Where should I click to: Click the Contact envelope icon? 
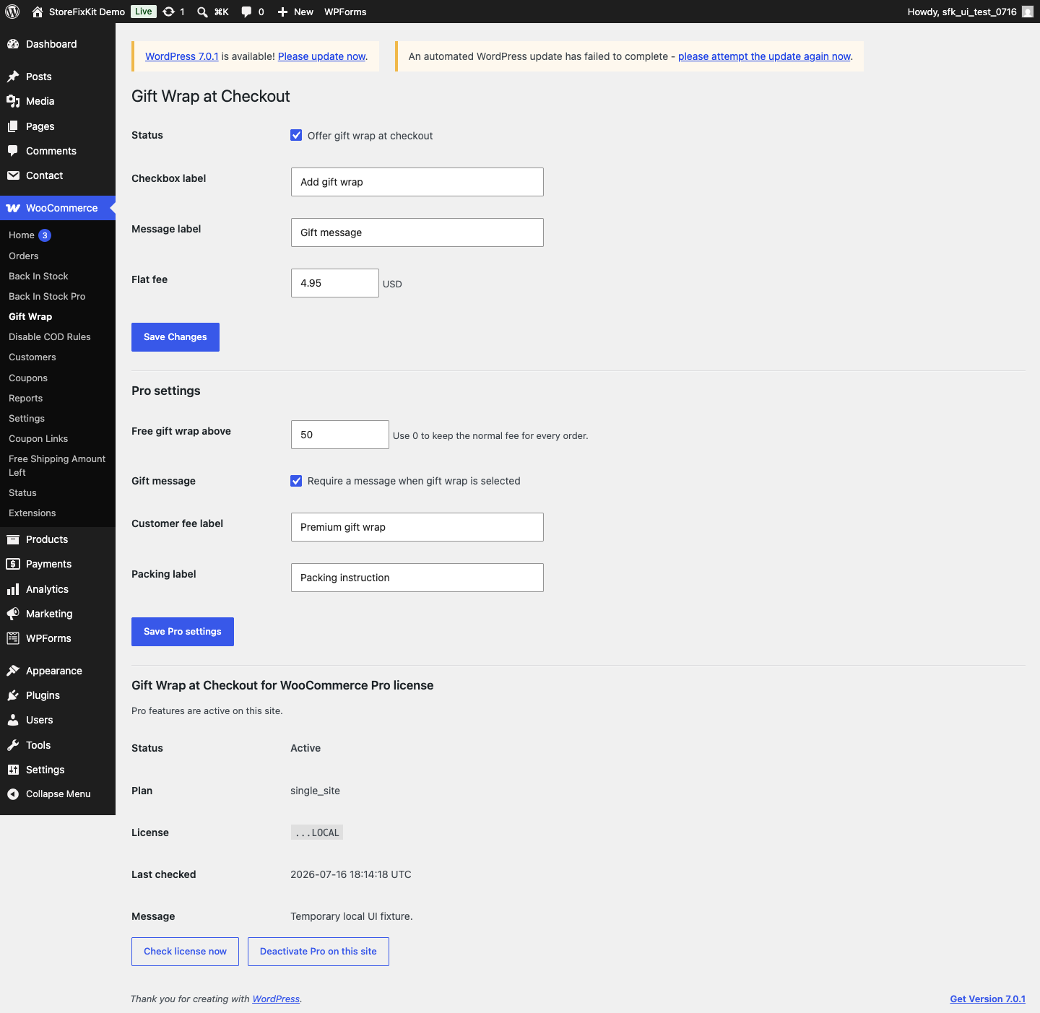[x=13, y=175]
